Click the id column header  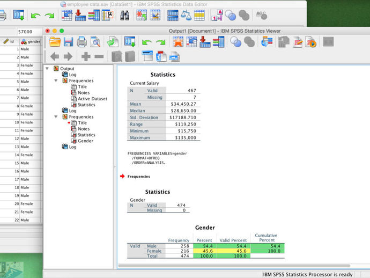10,41
